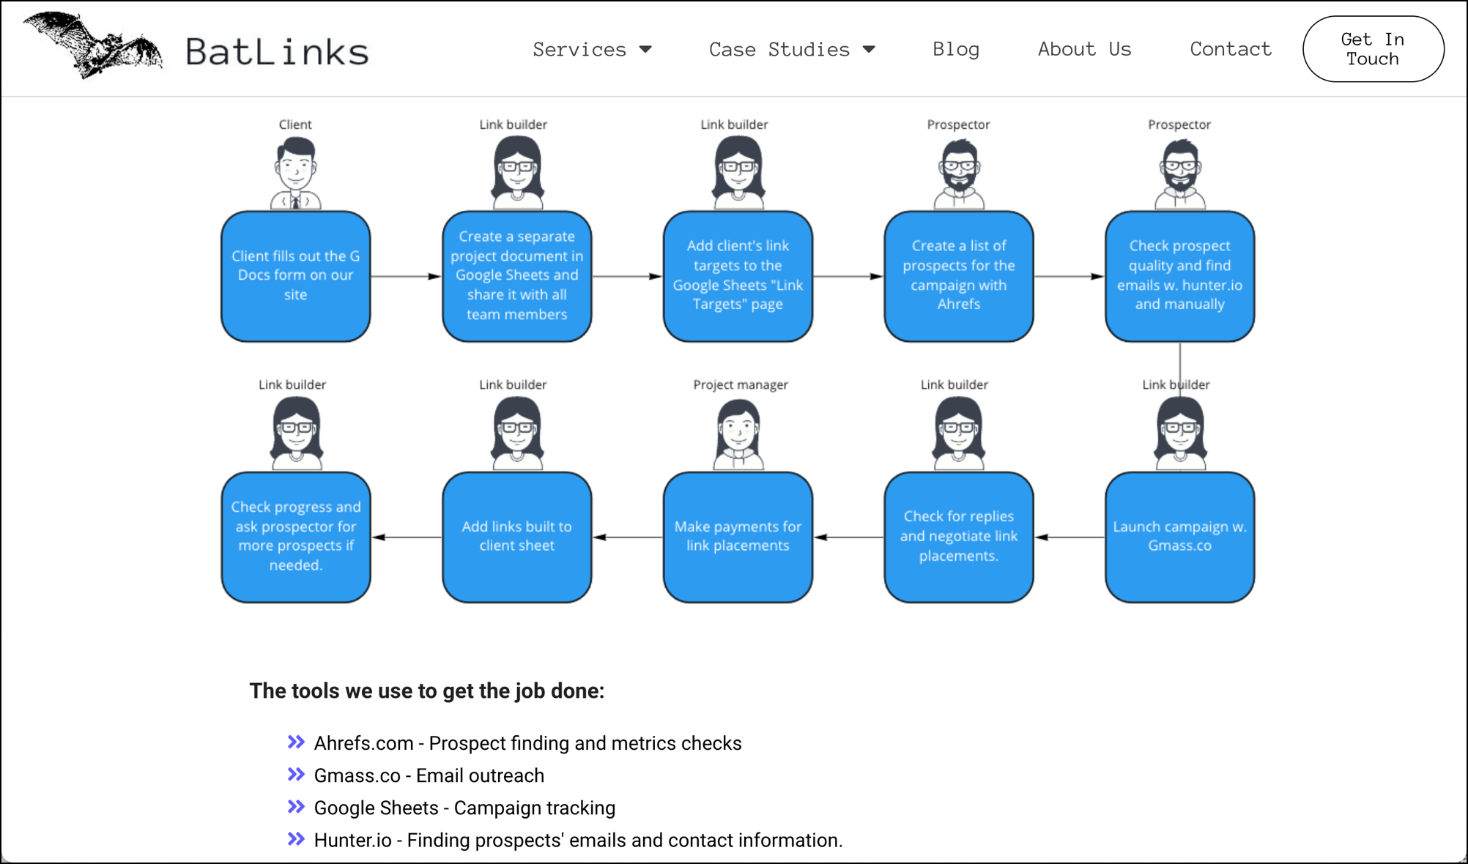Click the 'Add links built to client sheet' box
Screen dimensions: 1468x864
(x=517, y=537)
